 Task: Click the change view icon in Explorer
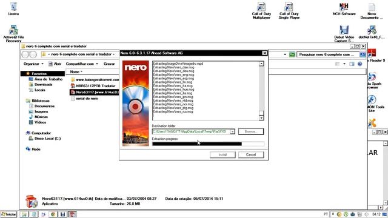337,64
